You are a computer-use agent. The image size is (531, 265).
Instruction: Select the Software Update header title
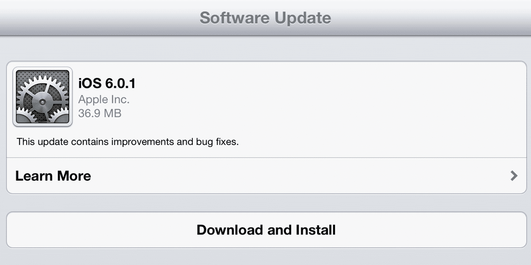pyautogui.click(x=265, y=18)
